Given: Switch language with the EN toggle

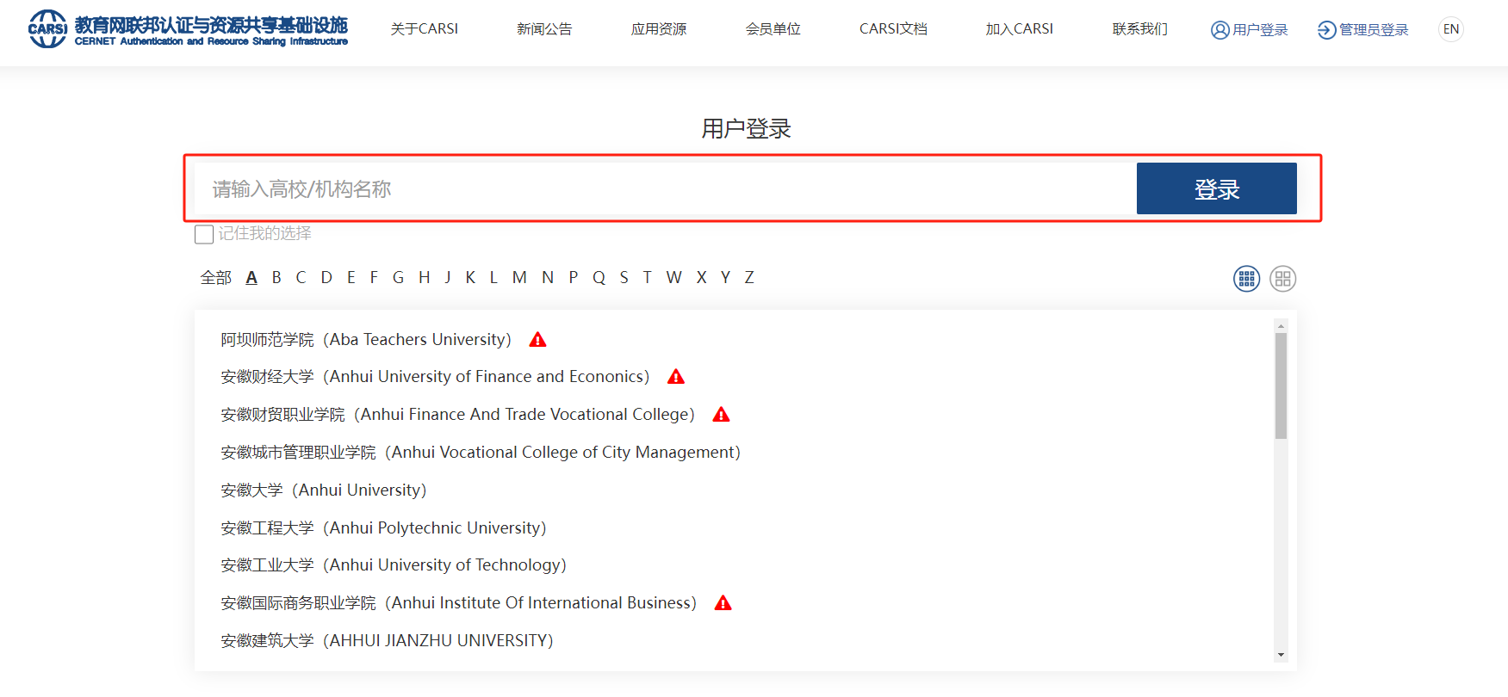Looking at the screenshot, I should (x=1450, y=29).
